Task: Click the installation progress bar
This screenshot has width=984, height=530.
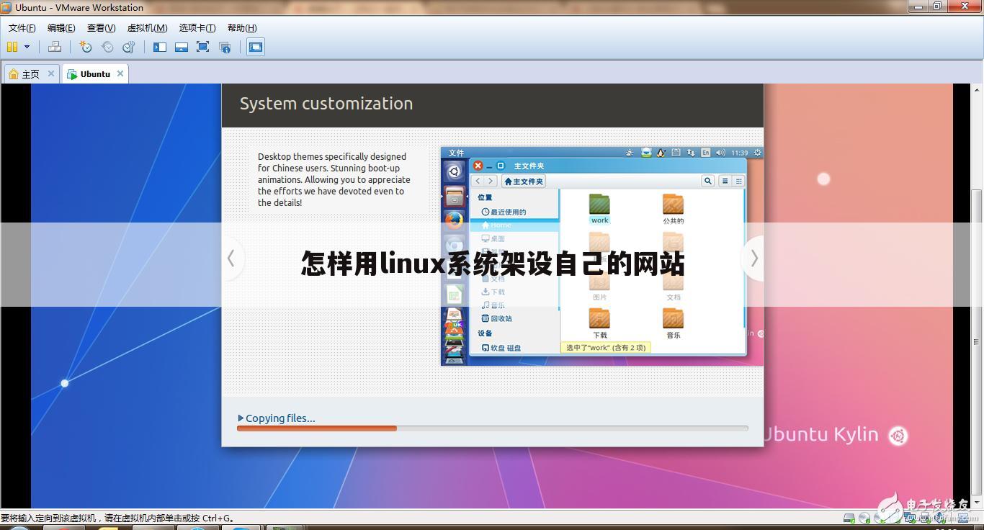Action: pos(493,428)
